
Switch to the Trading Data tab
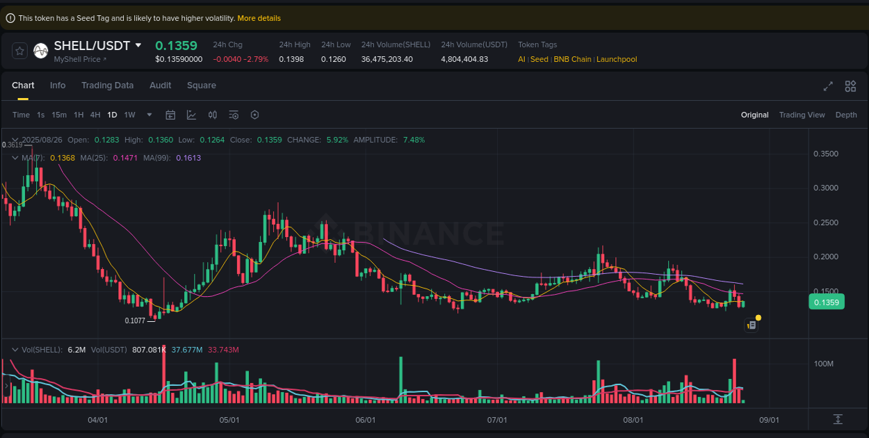coord(107,85)
